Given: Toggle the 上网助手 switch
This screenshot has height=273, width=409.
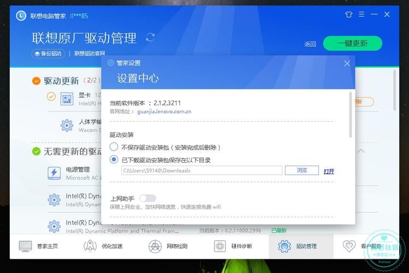Looking at the screenshot, I should pyautogui.click(x=147, y=198).
